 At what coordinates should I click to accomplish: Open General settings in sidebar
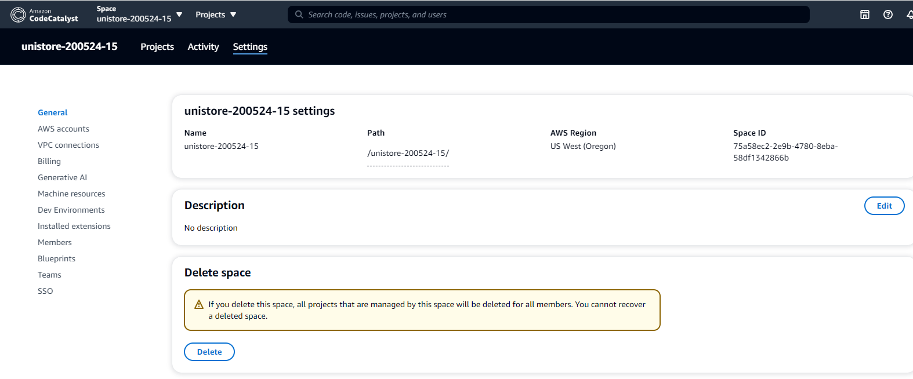[x=53, y=112]
